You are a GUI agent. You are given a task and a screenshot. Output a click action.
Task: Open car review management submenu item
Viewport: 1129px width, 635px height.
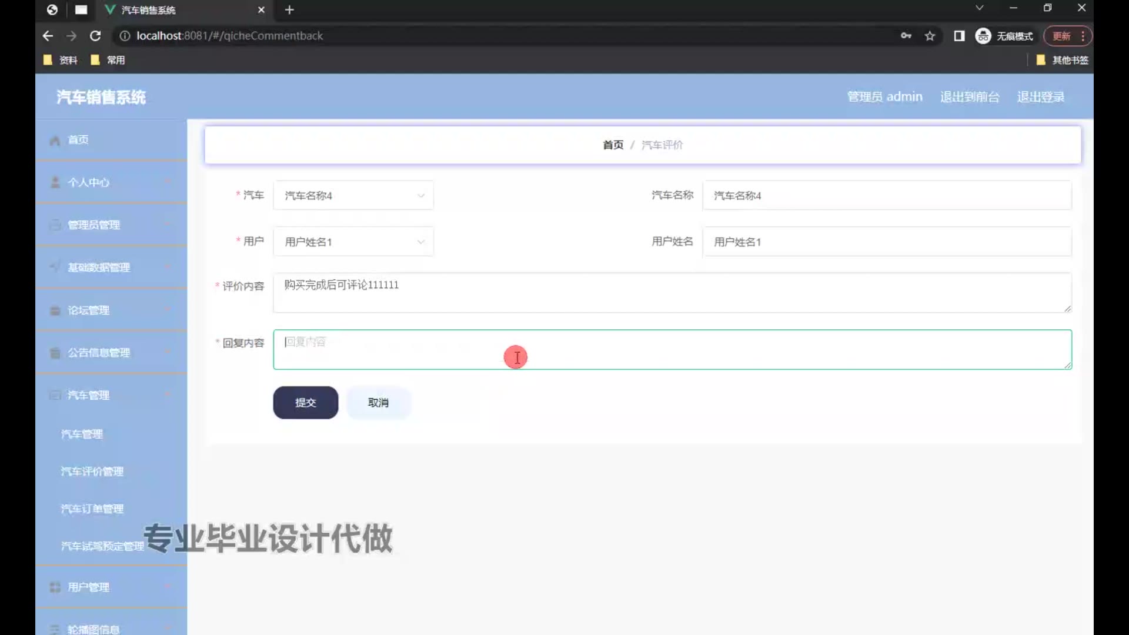tap(92, 472)
